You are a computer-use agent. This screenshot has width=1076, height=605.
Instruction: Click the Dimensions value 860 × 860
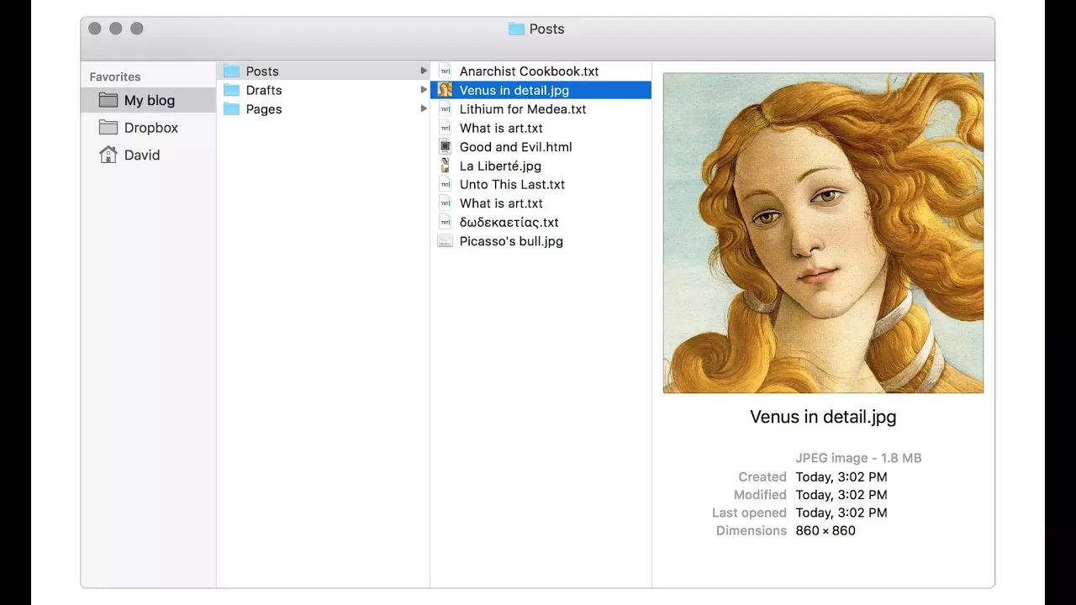[x=825, y=530]
